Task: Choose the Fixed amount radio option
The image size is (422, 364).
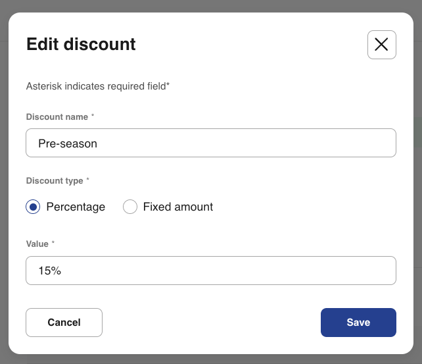Action: click(x=131, y=207)
